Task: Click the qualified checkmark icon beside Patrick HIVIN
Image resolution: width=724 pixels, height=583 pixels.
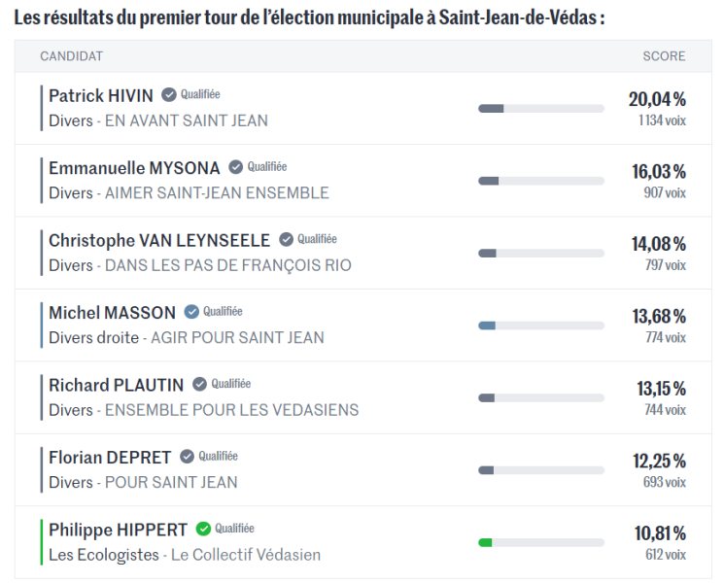Action: point(169,95)
